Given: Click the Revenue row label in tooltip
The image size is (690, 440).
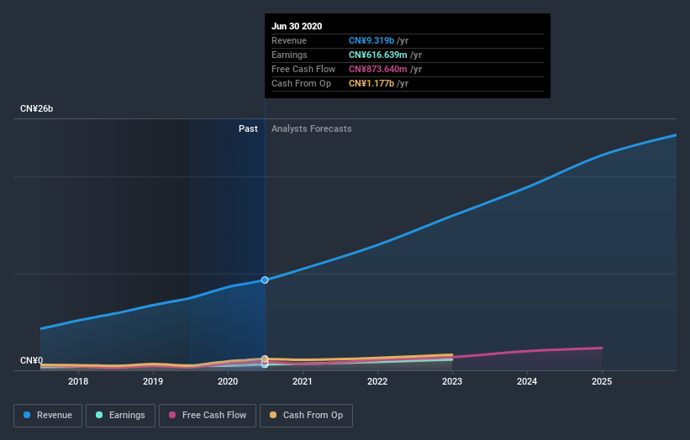Looking at the screenshot, I should 289,40.
